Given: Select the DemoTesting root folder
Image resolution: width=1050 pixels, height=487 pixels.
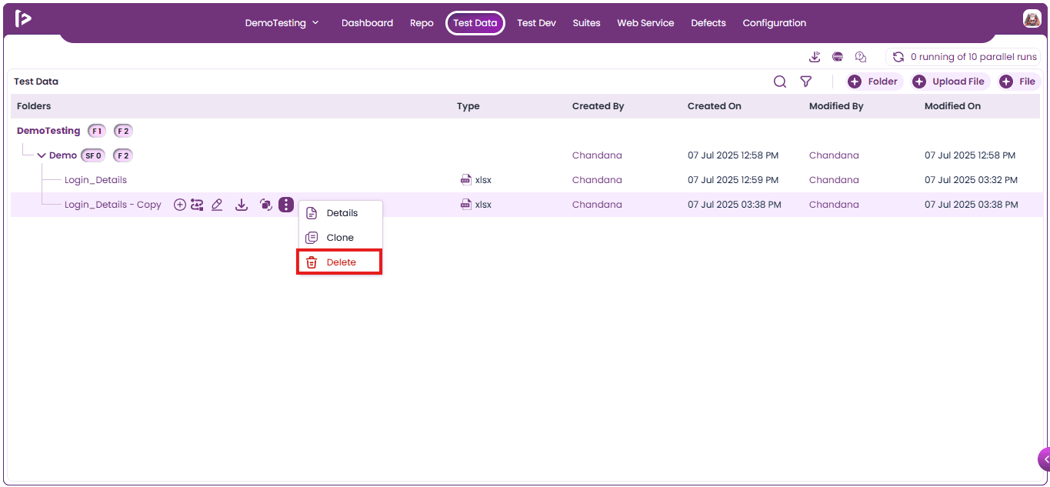Looking at the screenshot, I should [48, 131].
